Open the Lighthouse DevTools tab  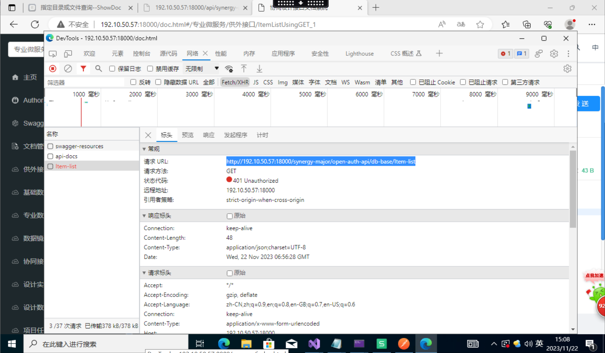click(359, 54)
